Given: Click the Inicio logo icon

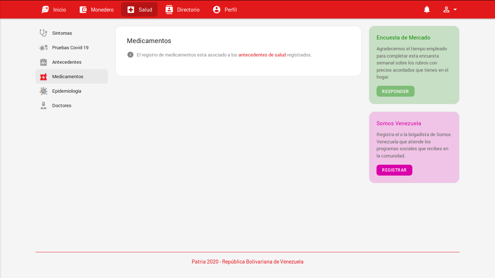Looking at the screenshot, I should click(45, 10).
